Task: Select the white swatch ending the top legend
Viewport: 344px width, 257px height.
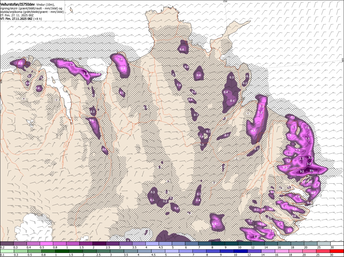Action: [x=337, y=244]
